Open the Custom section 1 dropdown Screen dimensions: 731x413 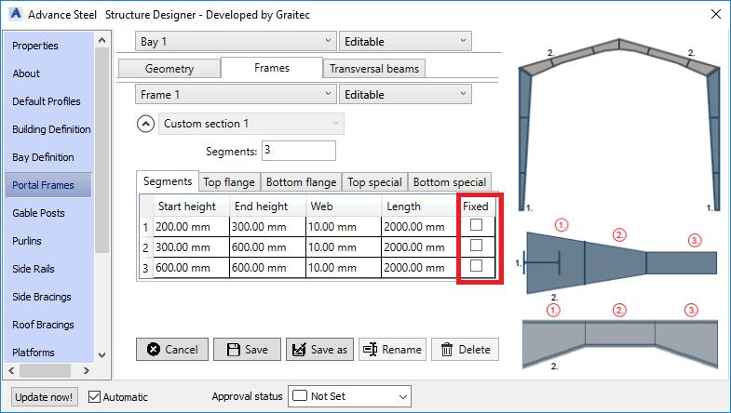point(251,124)
